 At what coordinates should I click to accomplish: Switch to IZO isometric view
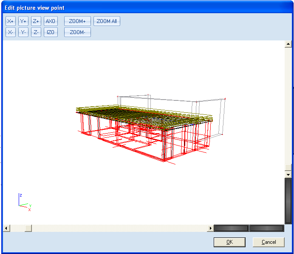tap(51, 32)
